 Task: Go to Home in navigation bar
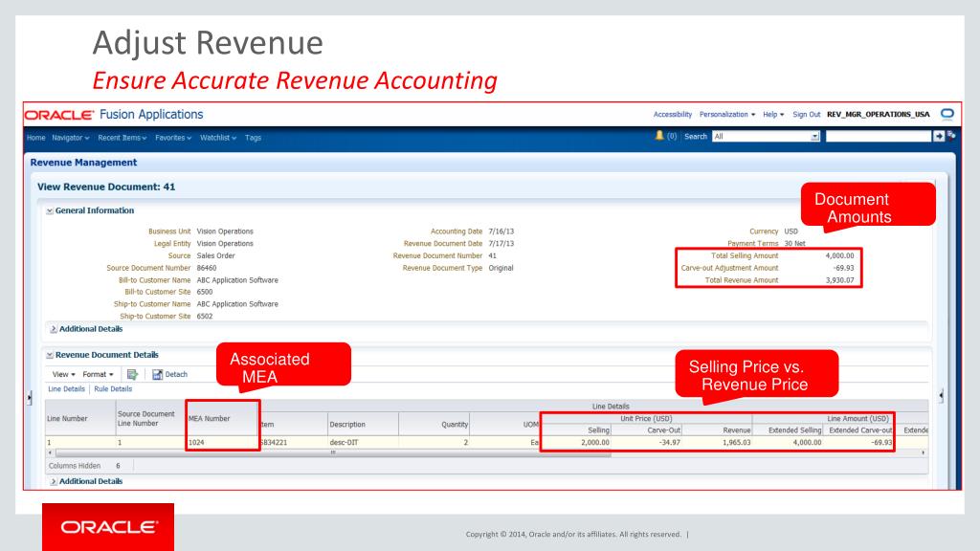point(35,138)
